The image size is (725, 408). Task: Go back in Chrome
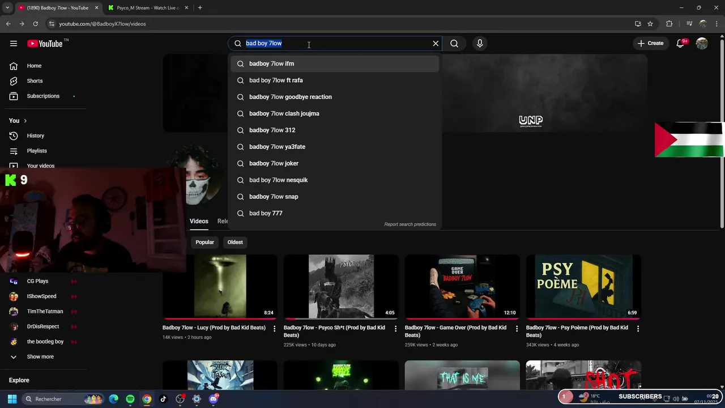coord(8,24)
